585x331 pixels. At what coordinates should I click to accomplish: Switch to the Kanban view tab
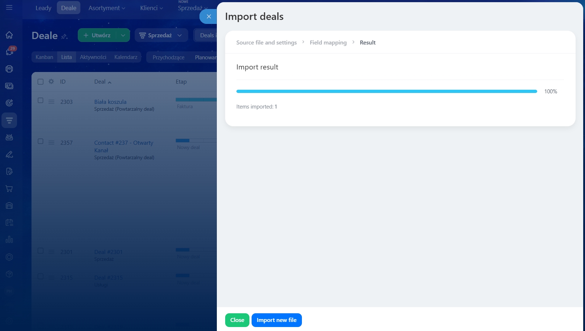[x=44, y=57]
